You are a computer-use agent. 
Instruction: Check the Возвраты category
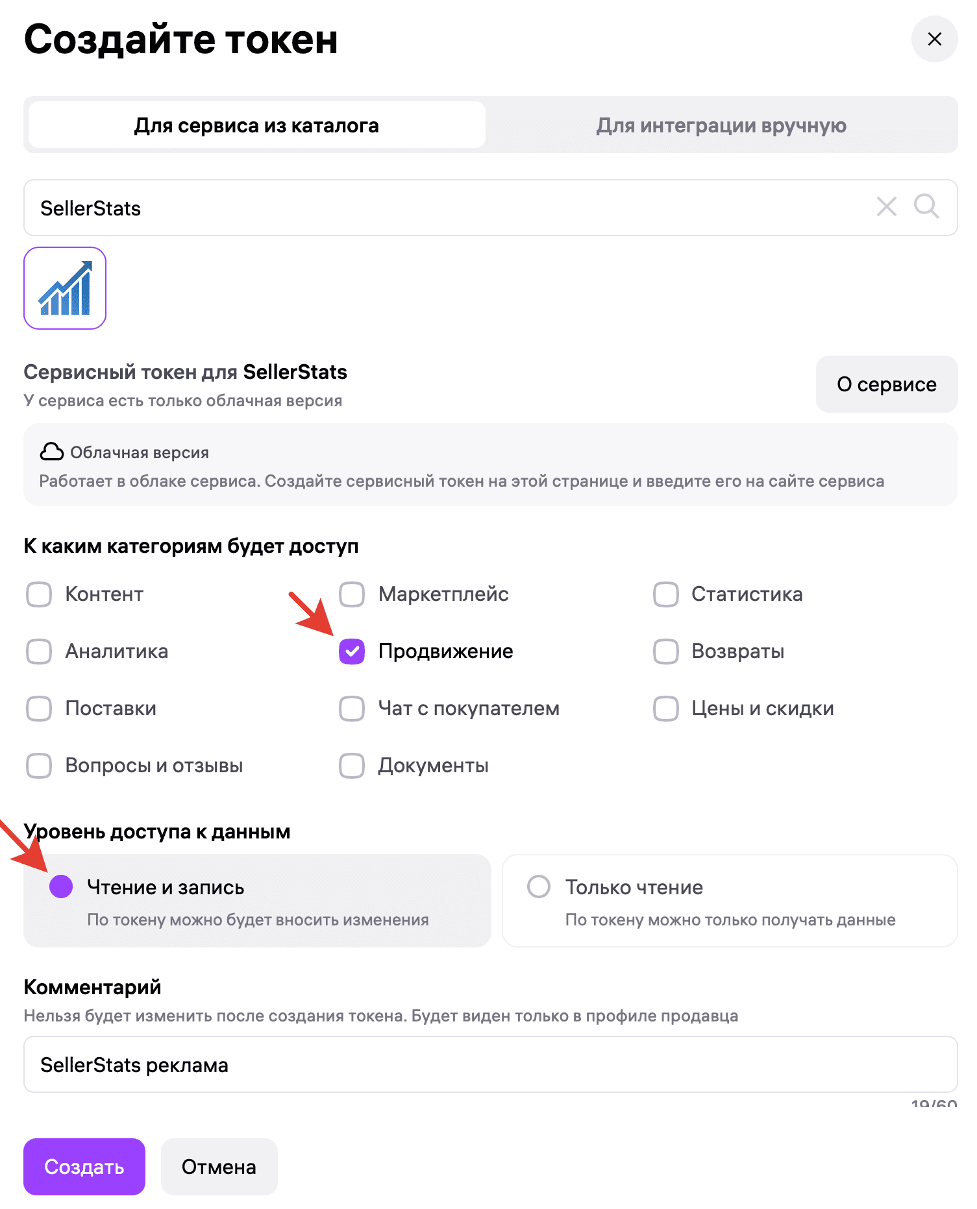click(665, 651)
